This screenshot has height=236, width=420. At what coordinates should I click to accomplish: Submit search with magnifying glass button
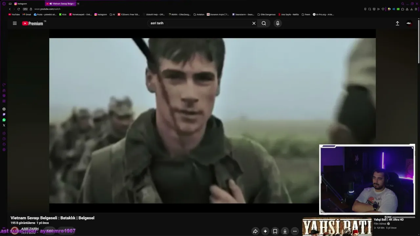[264, 23]
